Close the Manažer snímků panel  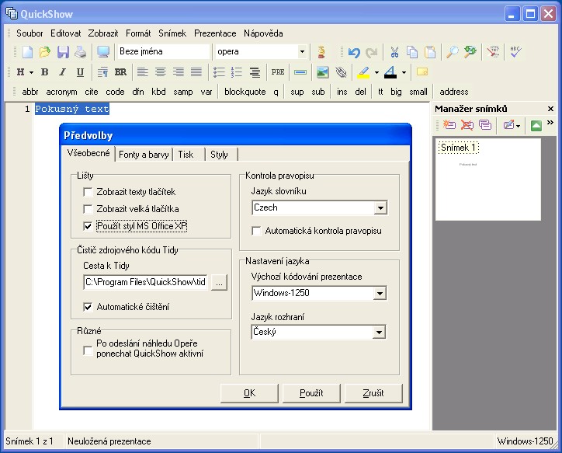(x=550, y=109)
